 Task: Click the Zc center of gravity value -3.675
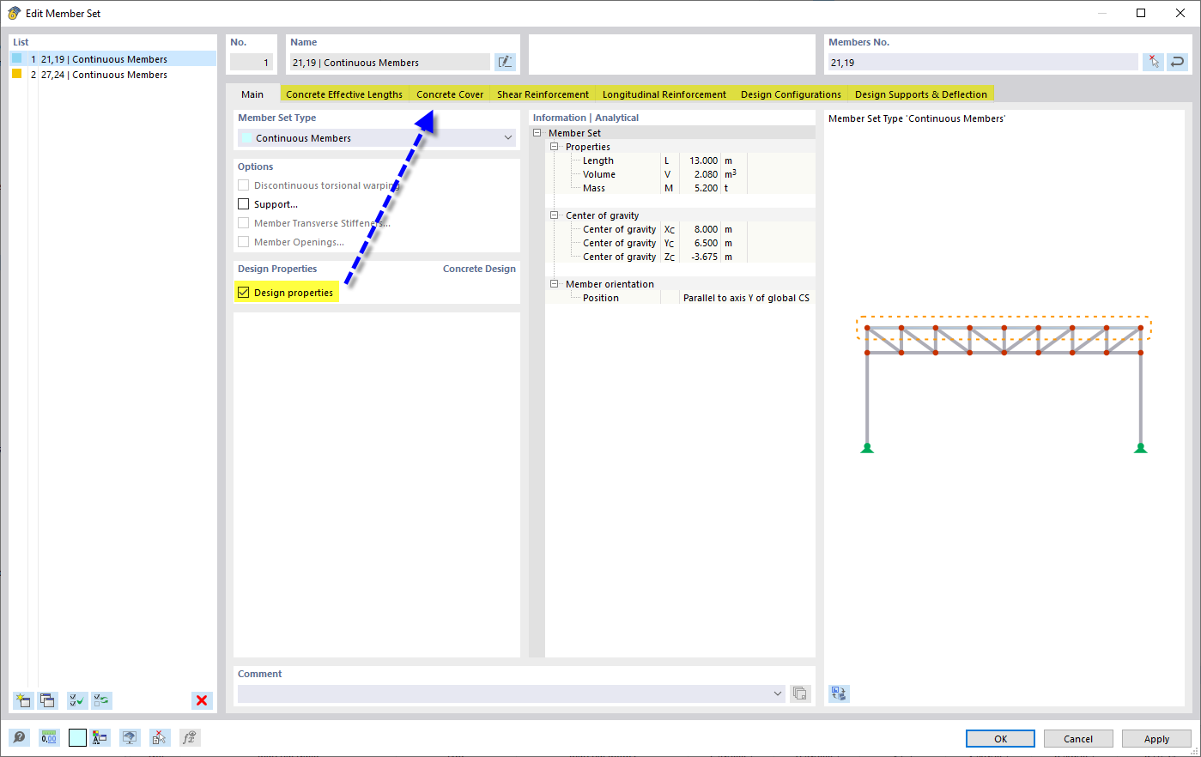coord(705,257)
